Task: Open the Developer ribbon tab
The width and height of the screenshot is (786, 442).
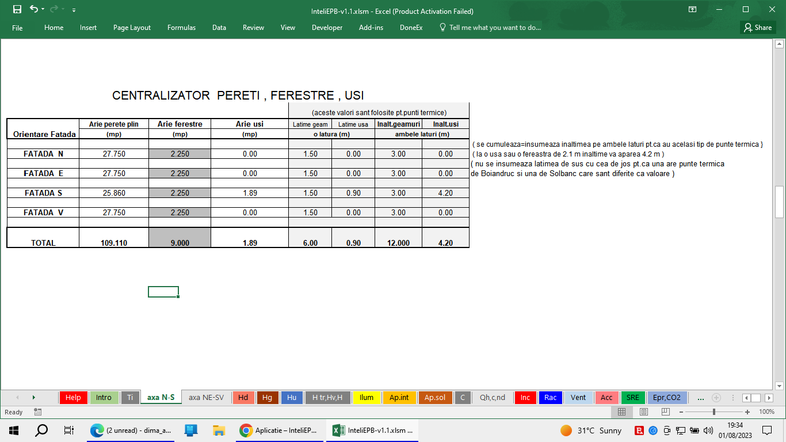Action: [327, 27]
